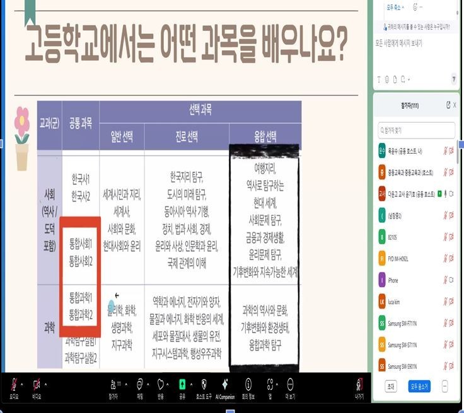Image resolution: width=464 pixels, height=413 pixels.
Task: Click 진로 선택 column header in slide
Action: (187, 137)
